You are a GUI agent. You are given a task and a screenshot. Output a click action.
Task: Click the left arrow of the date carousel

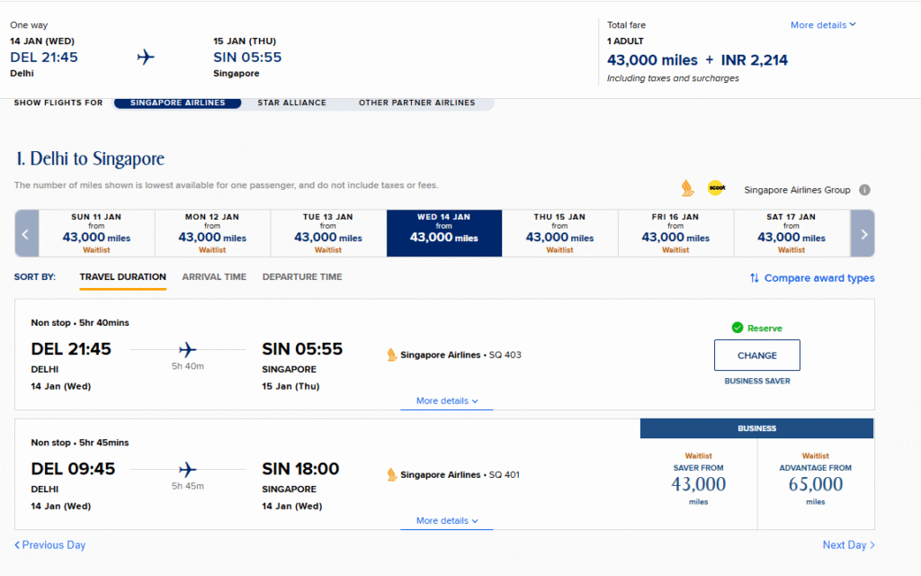click(x=26, y=234)
